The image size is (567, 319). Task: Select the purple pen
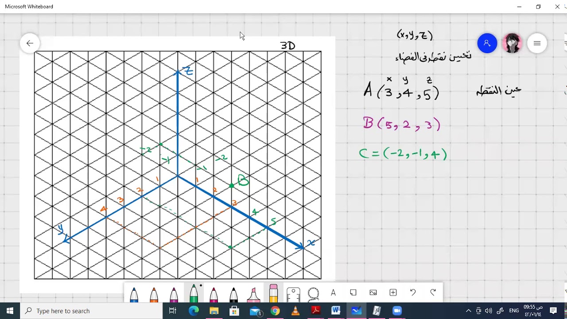click(x=174, y=295)
